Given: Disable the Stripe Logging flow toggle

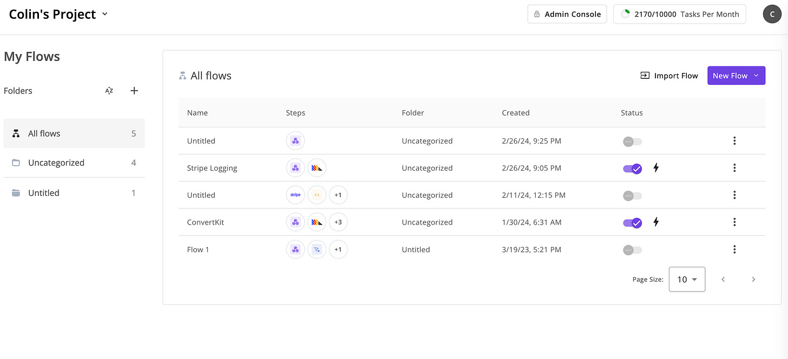Looking at the screenshot, I should (x=632, y=168).
